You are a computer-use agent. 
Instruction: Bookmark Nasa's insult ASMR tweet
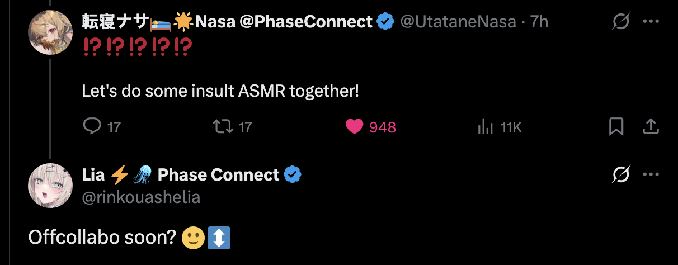[616, 127]
